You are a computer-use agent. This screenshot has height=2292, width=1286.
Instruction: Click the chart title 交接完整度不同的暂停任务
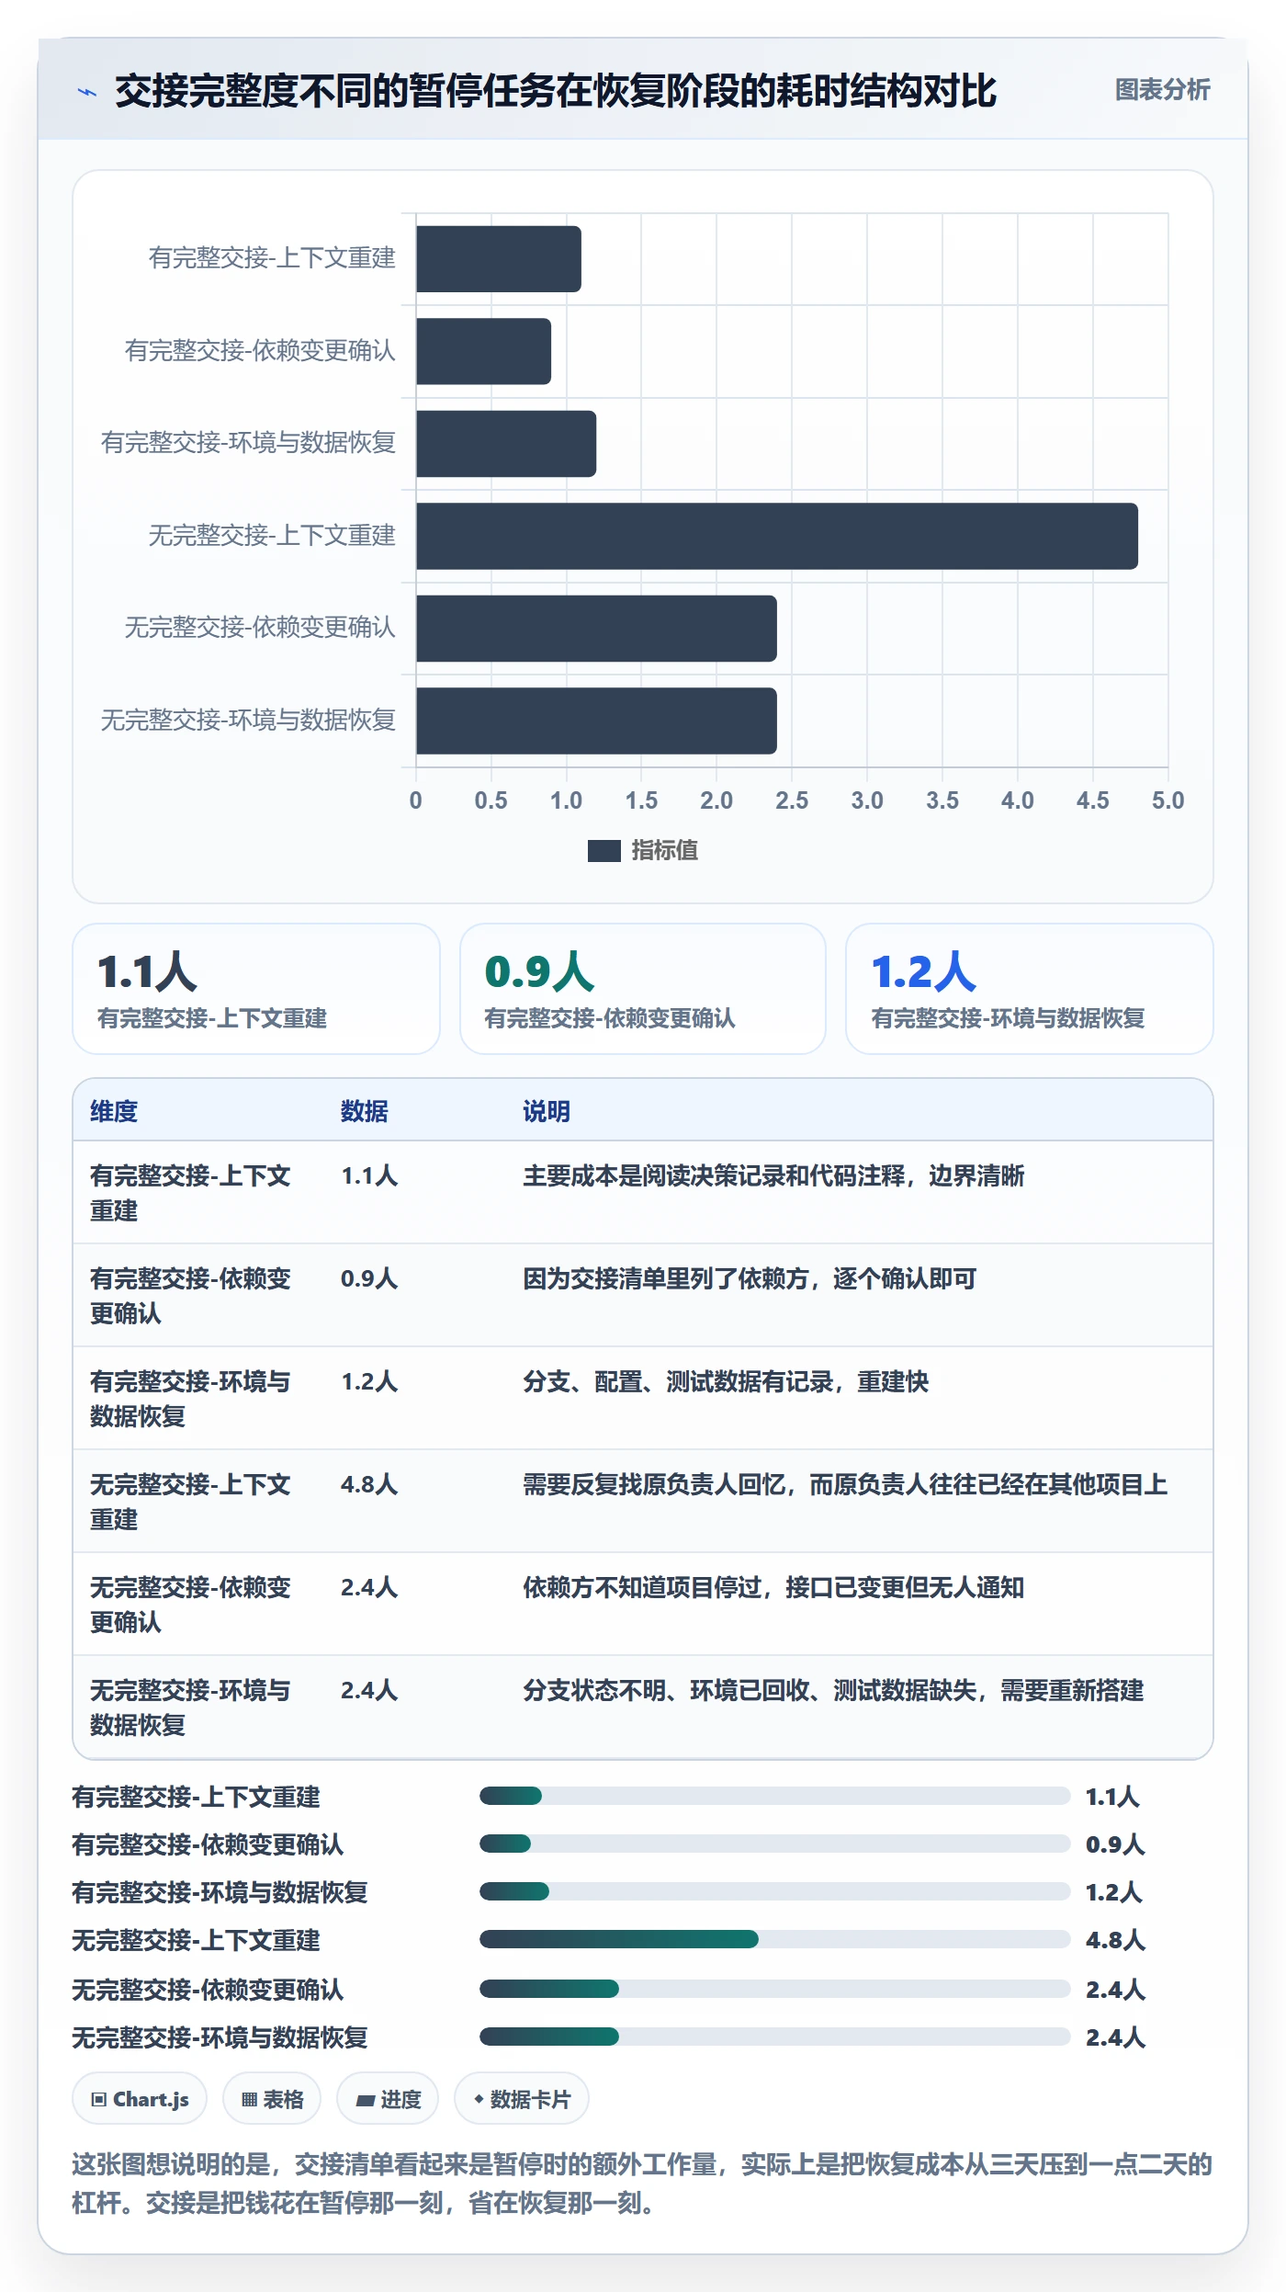tap(556, 91)
